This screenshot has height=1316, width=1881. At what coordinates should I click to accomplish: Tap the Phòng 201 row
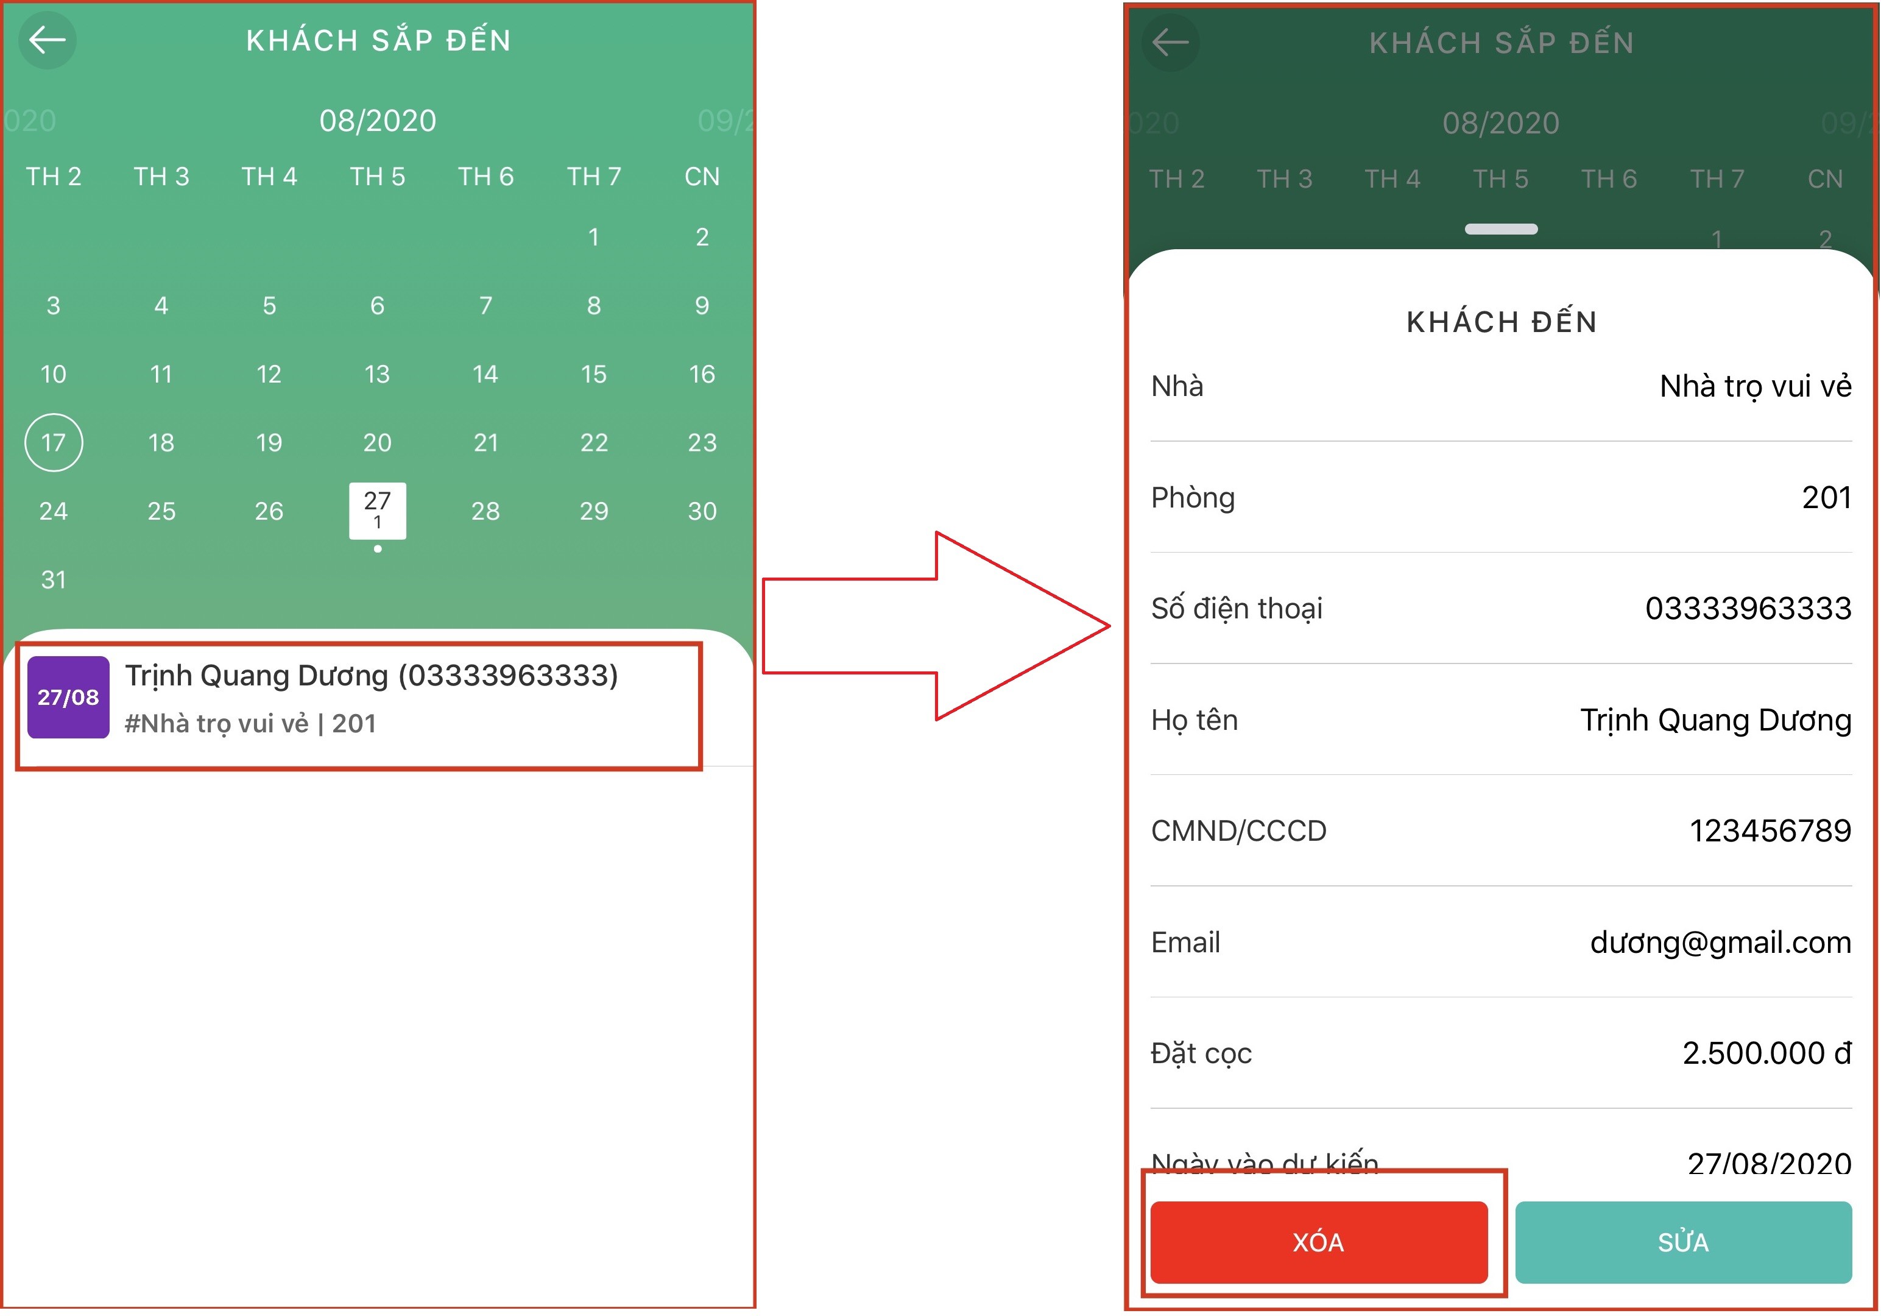pos(1501,497)
